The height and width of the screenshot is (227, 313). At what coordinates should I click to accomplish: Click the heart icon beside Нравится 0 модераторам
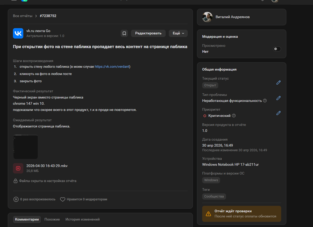(x=63, y=199)
